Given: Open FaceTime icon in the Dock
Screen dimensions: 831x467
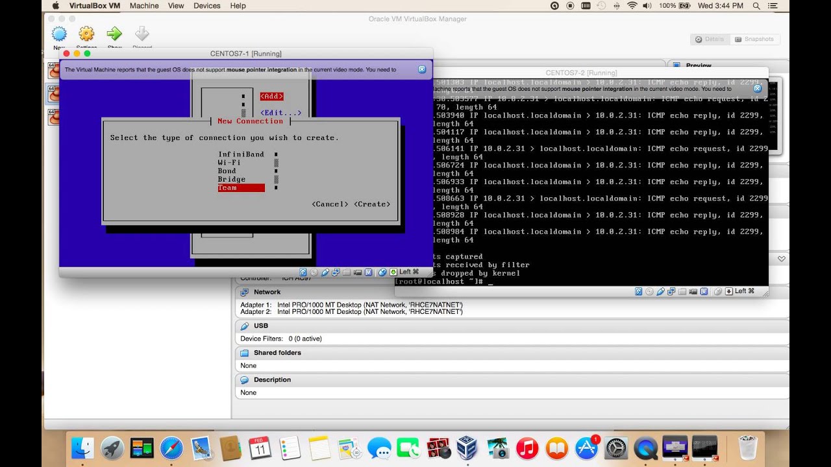Looking at the screenshot, I should (408, 448).
